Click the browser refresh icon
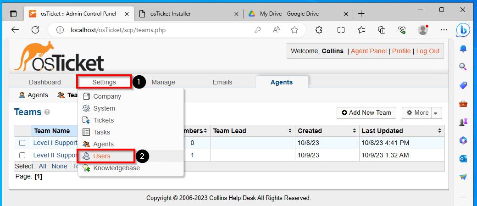Viewport: 477px width, 206px height. point(36,30)
